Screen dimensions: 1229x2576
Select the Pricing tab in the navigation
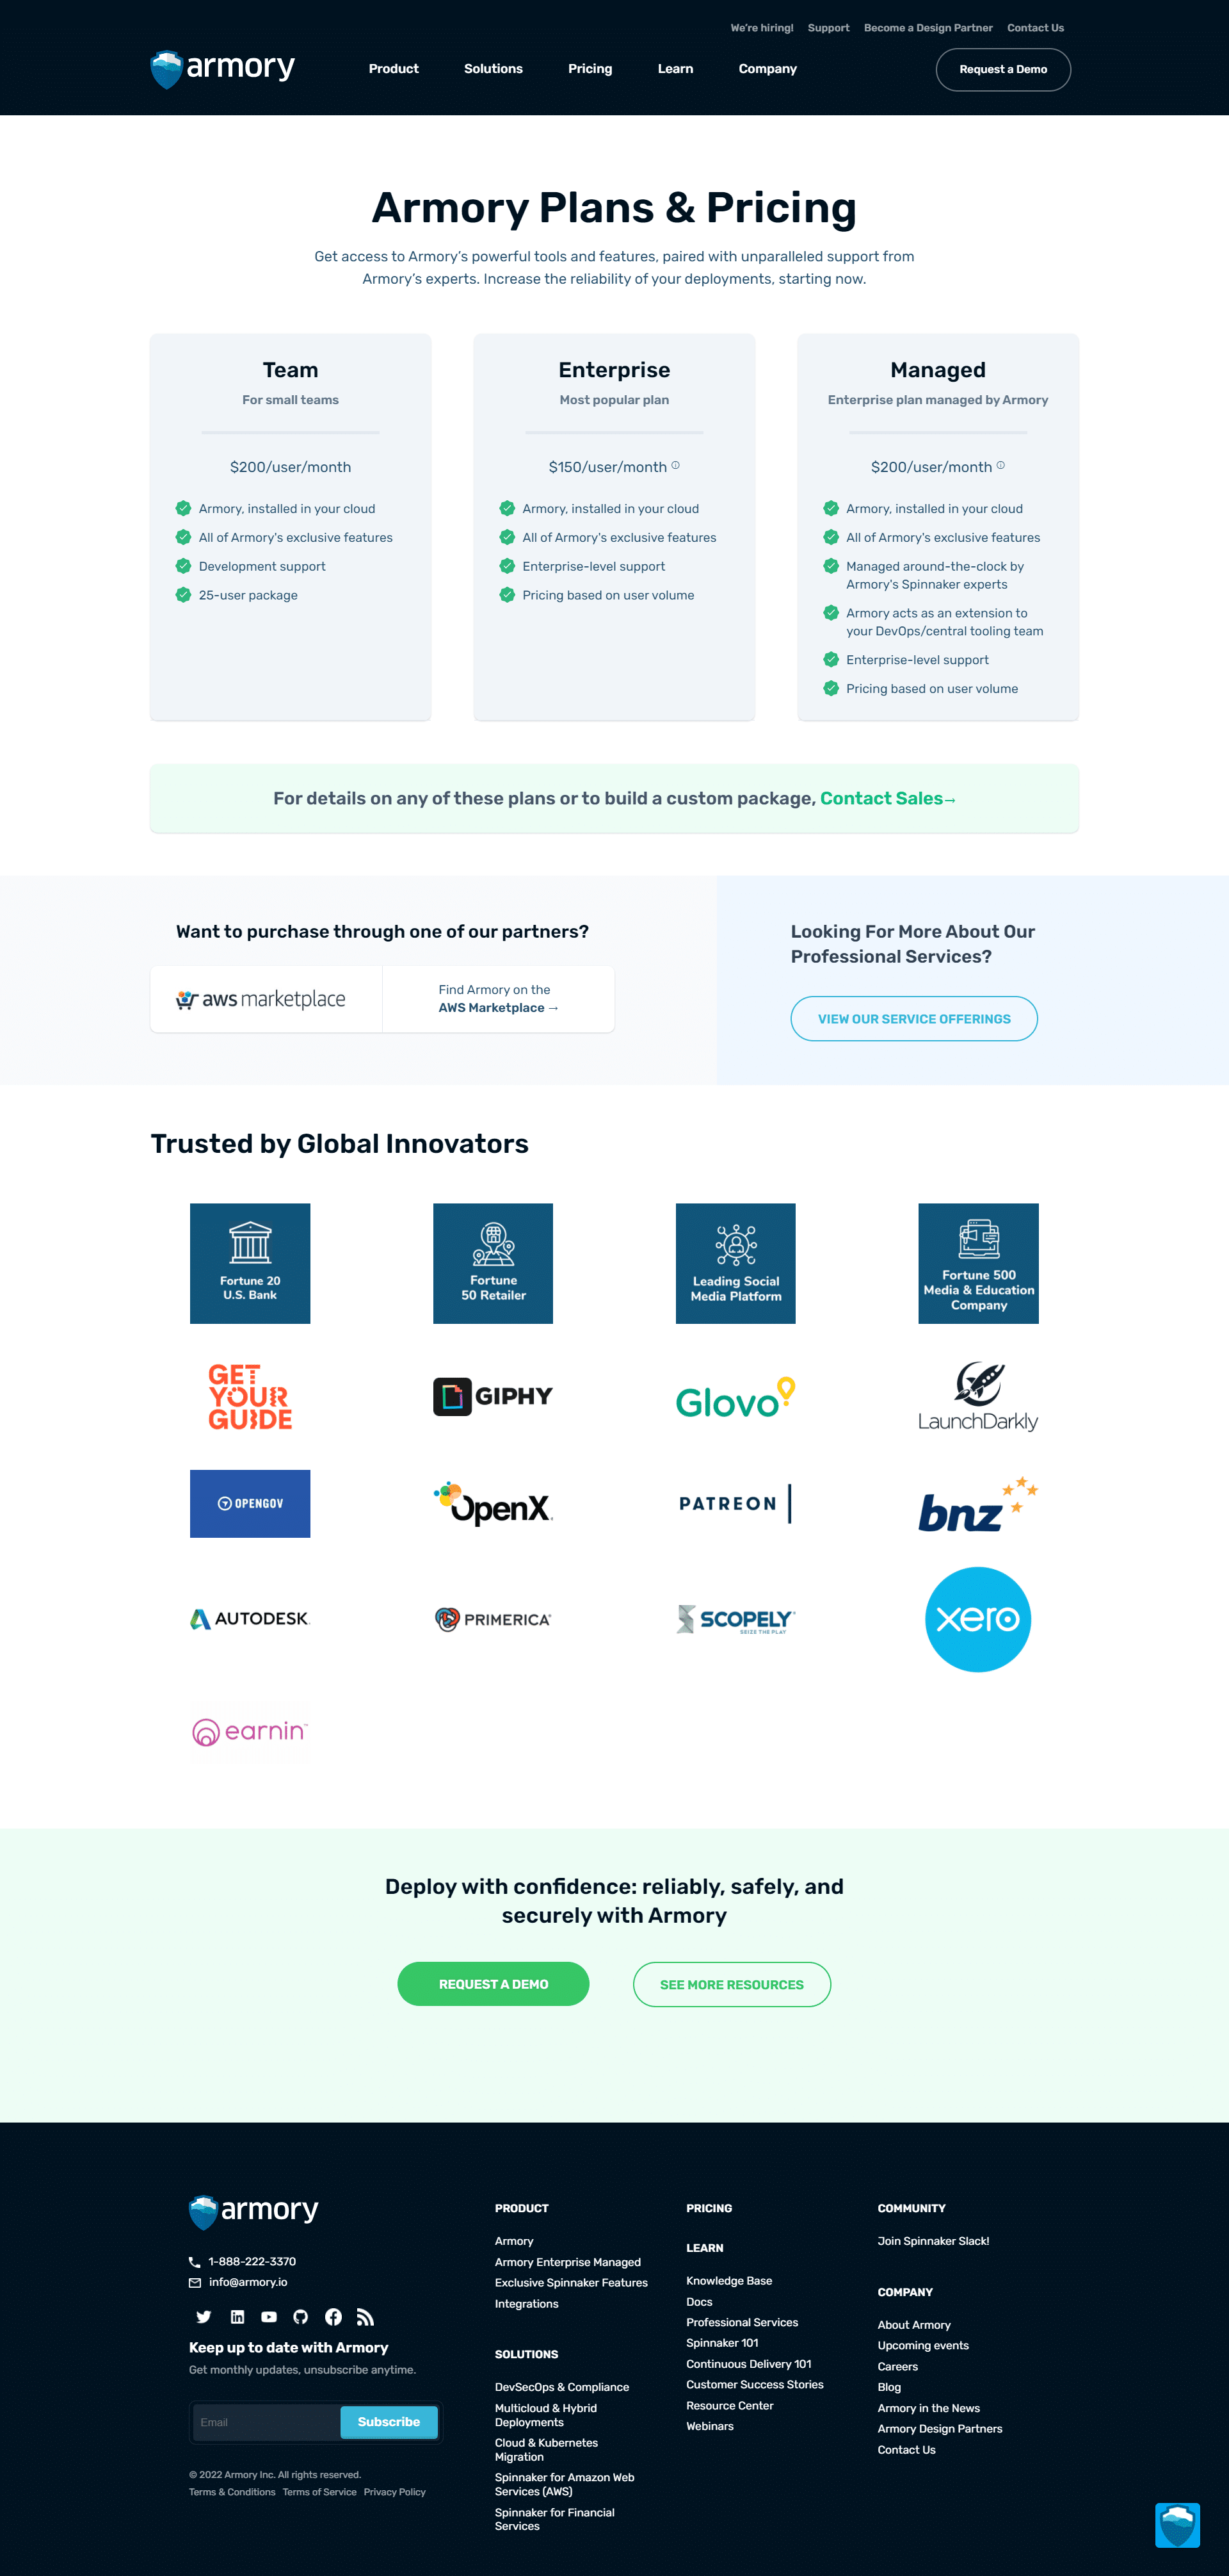coord(589,69)
